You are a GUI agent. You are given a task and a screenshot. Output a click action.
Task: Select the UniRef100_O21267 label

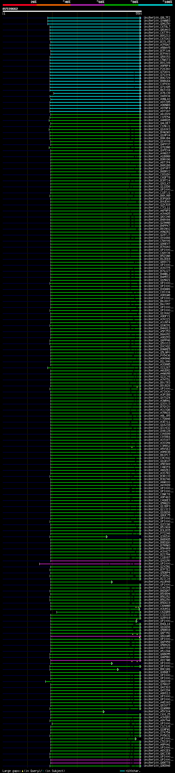[x=157, y=368]
